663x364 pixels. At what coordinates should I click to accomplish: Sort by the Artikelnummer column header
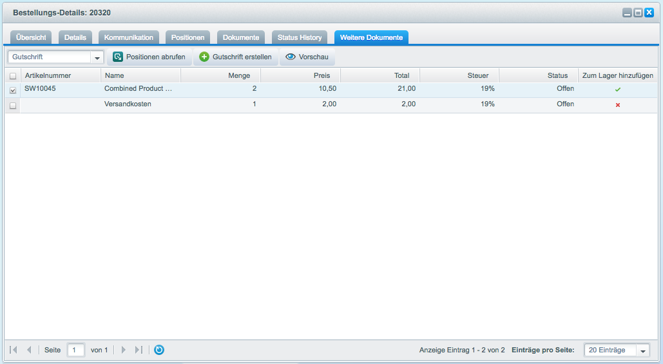[x=61, y=75]
